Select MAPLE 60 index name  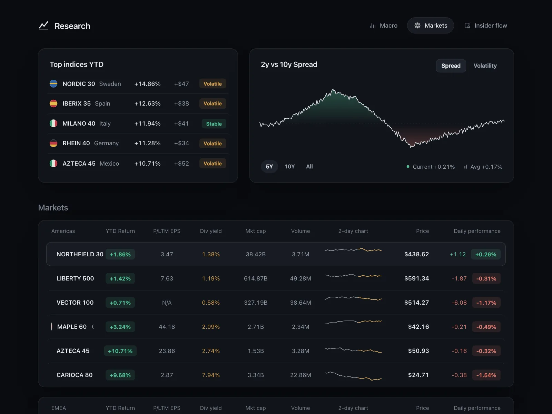pos(72,327)
